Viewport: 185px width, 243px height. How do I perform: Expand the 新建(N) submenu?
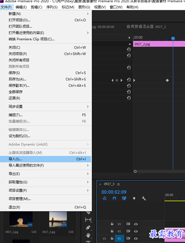(46, 14)
